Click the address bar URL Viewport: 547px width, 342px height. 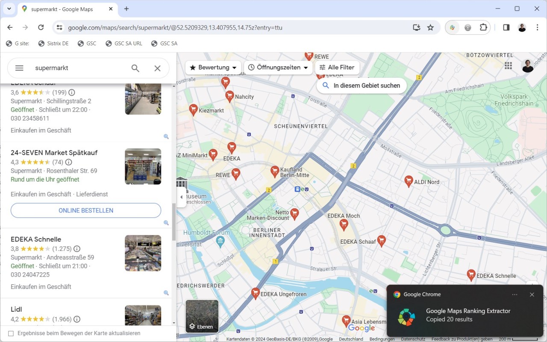175,28
